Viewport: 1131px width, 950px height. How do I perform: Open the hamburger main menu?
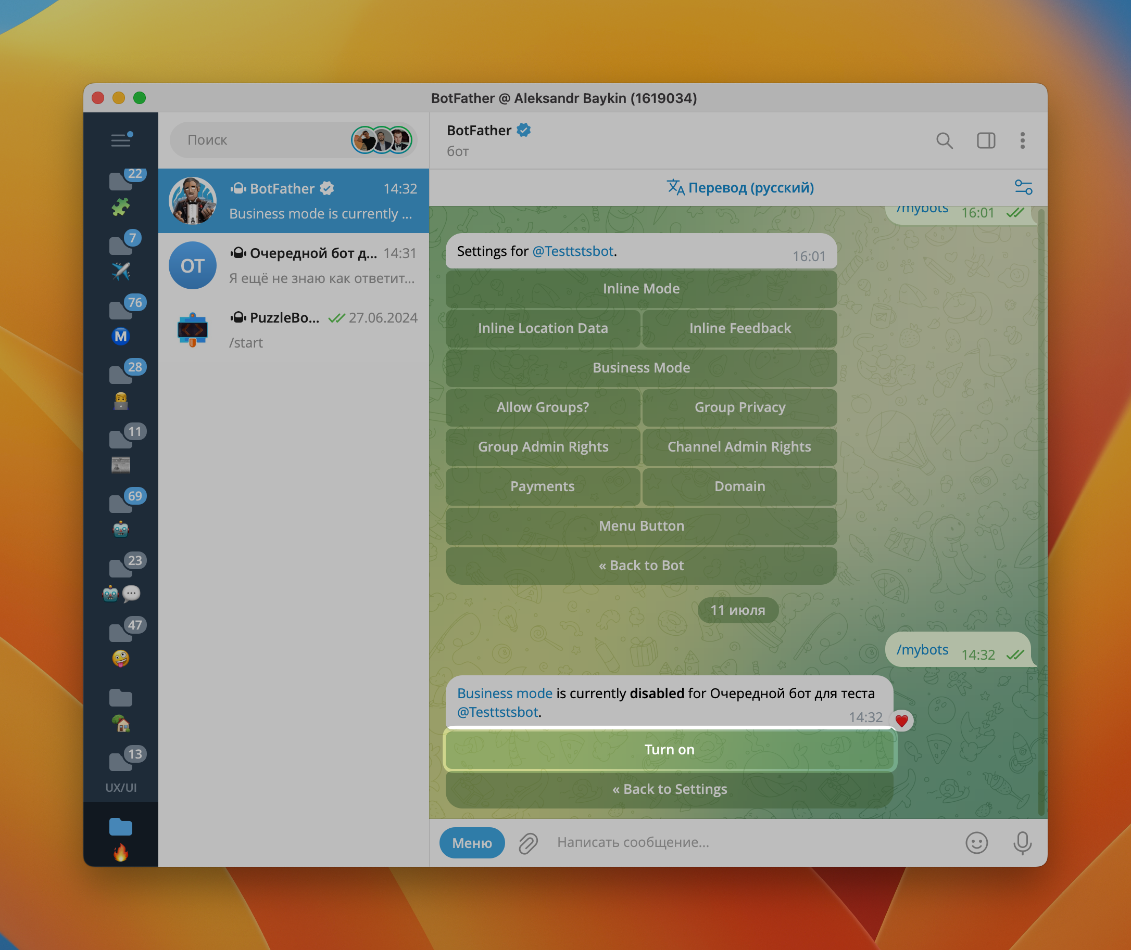(121, 140)
